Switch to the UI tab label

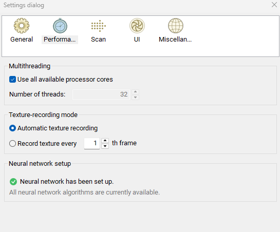137,39
